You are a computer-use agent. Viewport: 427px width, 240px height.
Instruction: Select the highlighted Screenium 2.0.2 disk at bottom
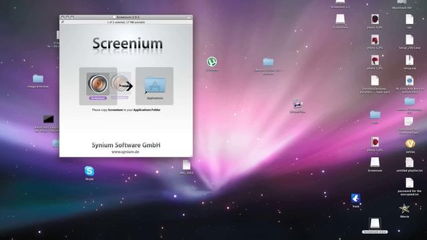[x=375, y=224]
